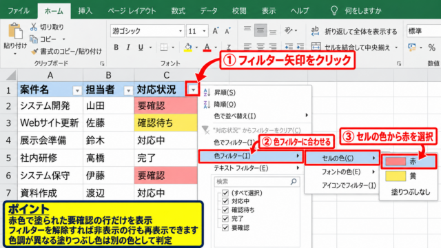Image resolution: width=441 pixels, height=248 pixels.
Task: Open the 担当者 column filter arrow
Action: coord(128,90)
